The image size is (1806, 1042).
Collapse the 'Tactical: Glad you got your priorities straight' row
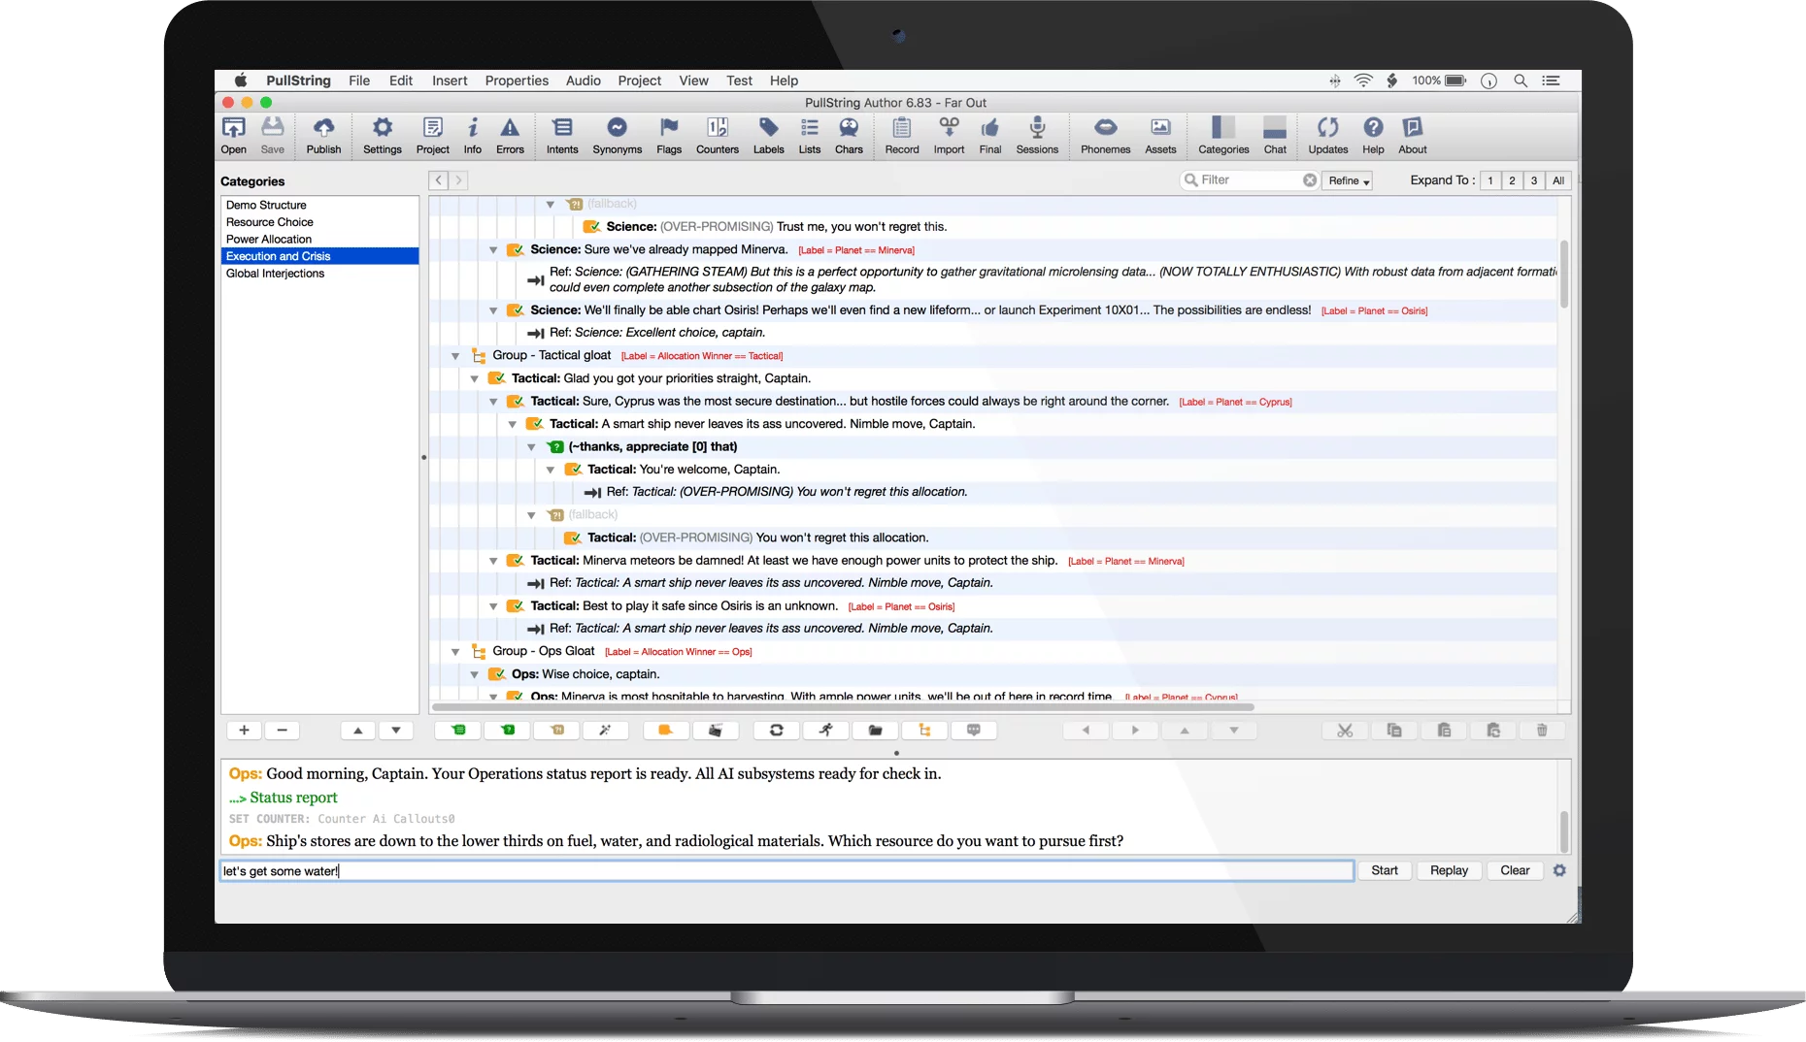pos(474,378)
